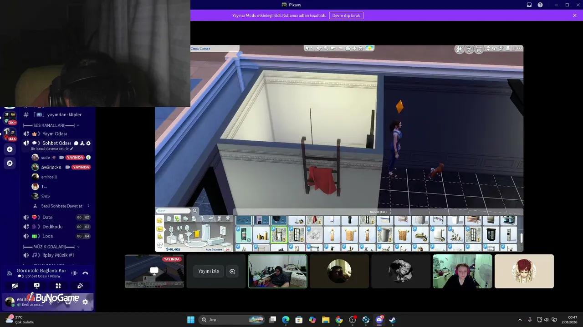Select the gold candles catalog item

point(261,235)
